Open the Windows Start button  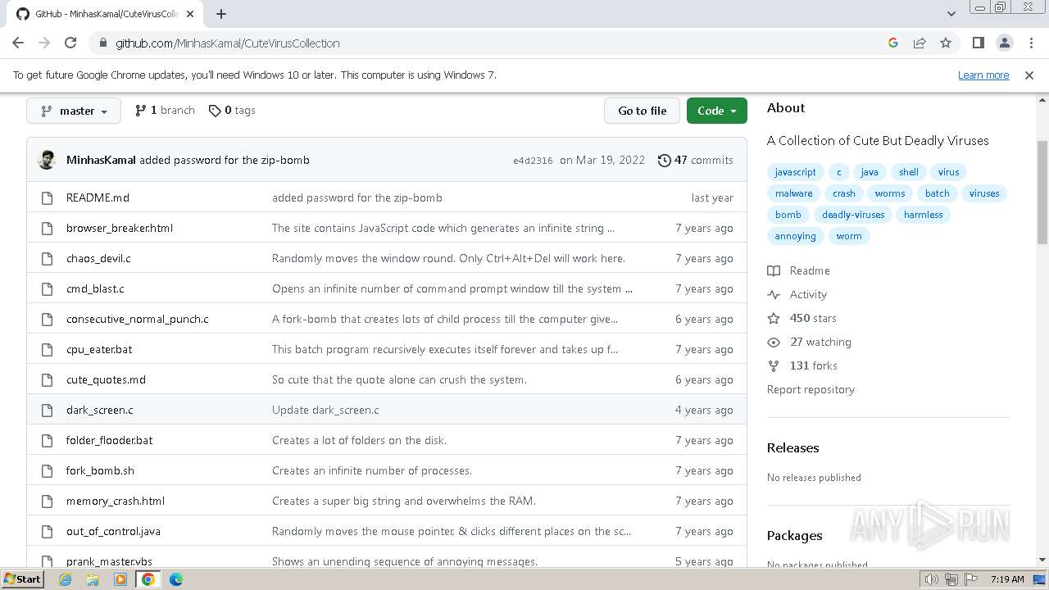tap(22, 579)
